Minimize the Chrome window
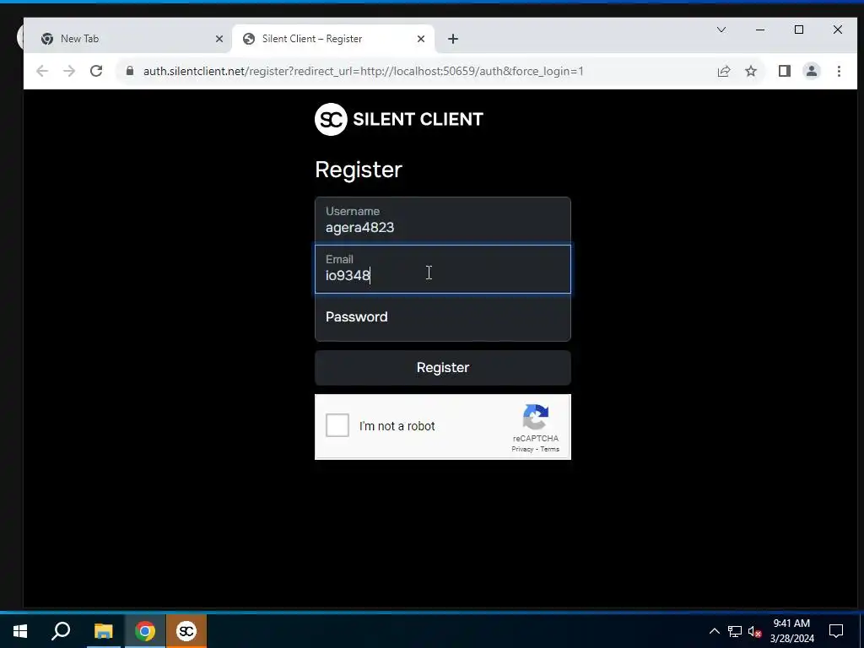The width and height of the screenshot is (864, 648). click(760, 30)
